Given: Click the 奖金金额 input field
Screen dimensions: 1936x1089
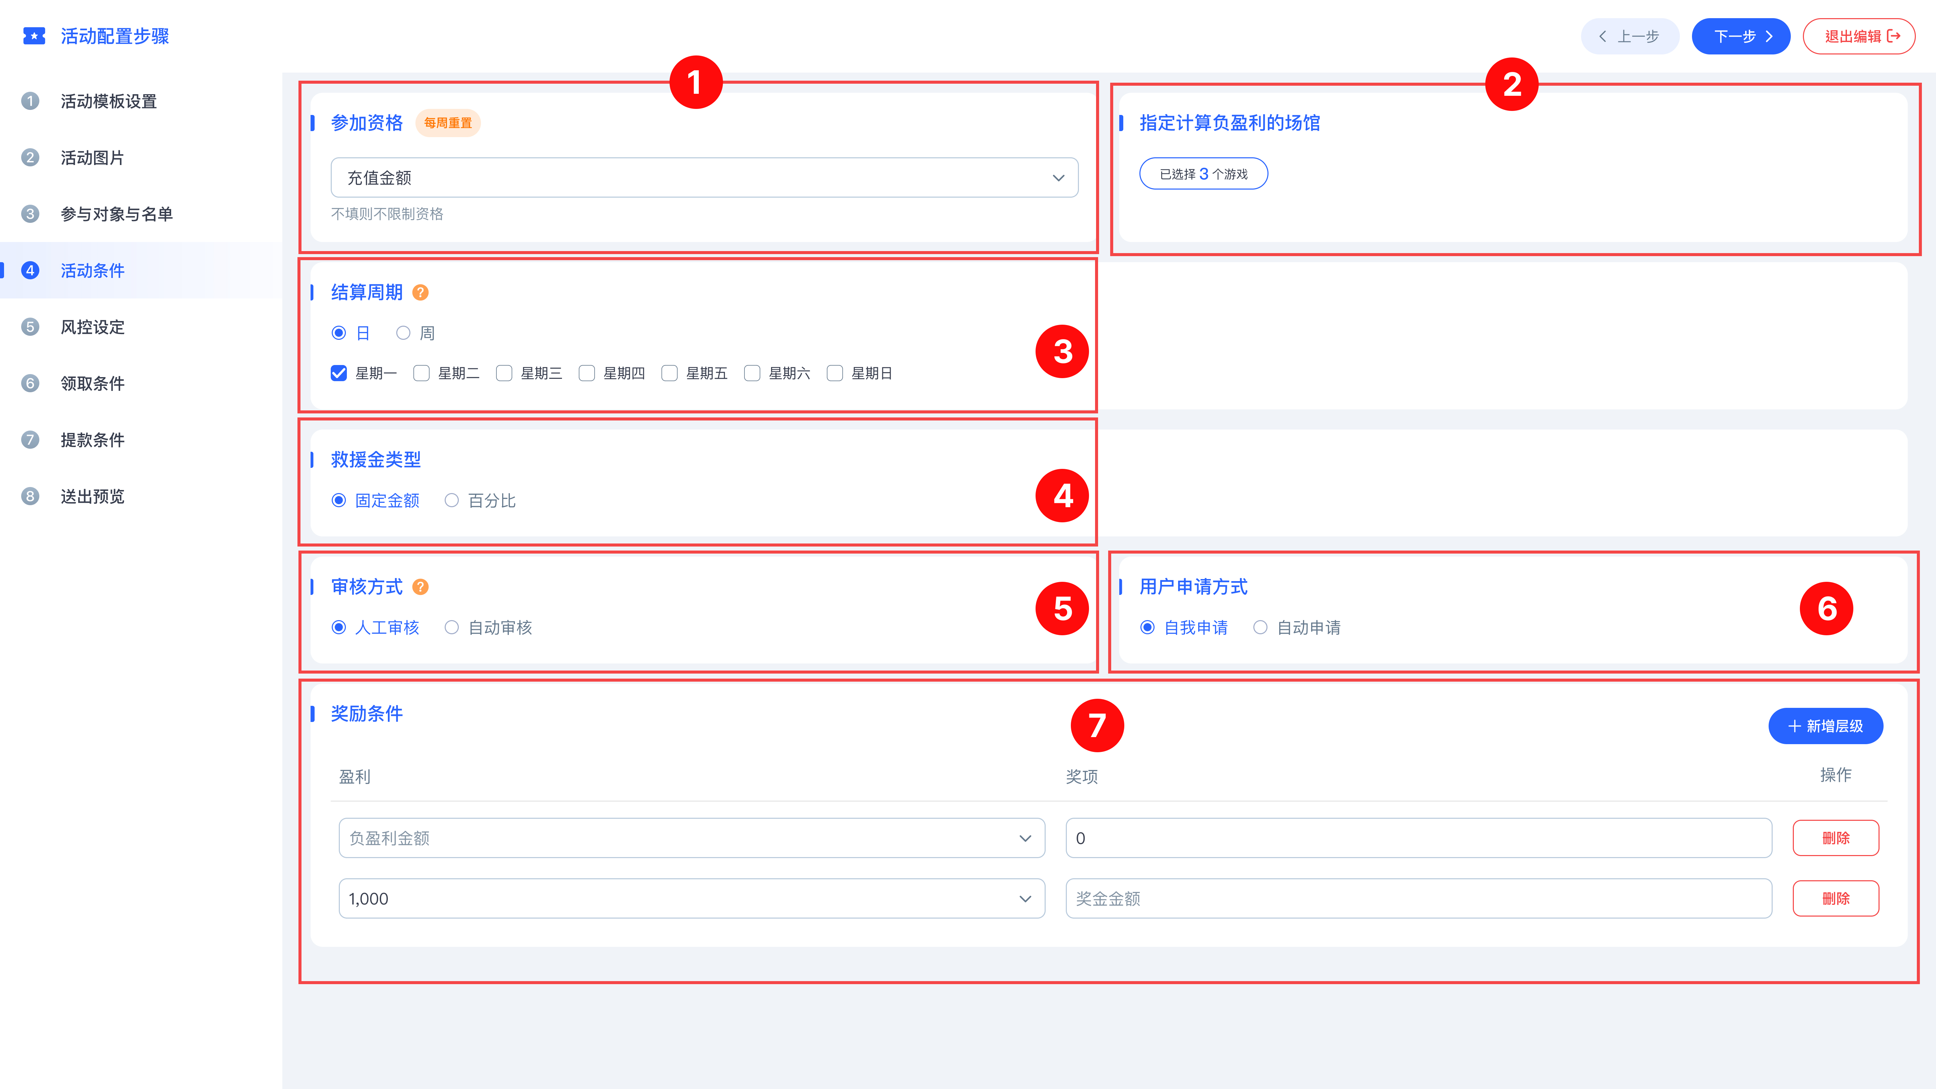Looking at the screenshot, I should pyautogui.click(x=1418, y=899).
